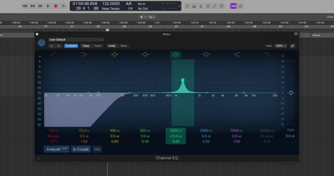Screen dimensions: 334x176
Task: Click the Paste button
Action: point(98,46)
